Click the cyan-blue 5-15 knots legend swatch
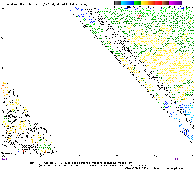Viewport: 194px width, 170px height. point(128,3)
